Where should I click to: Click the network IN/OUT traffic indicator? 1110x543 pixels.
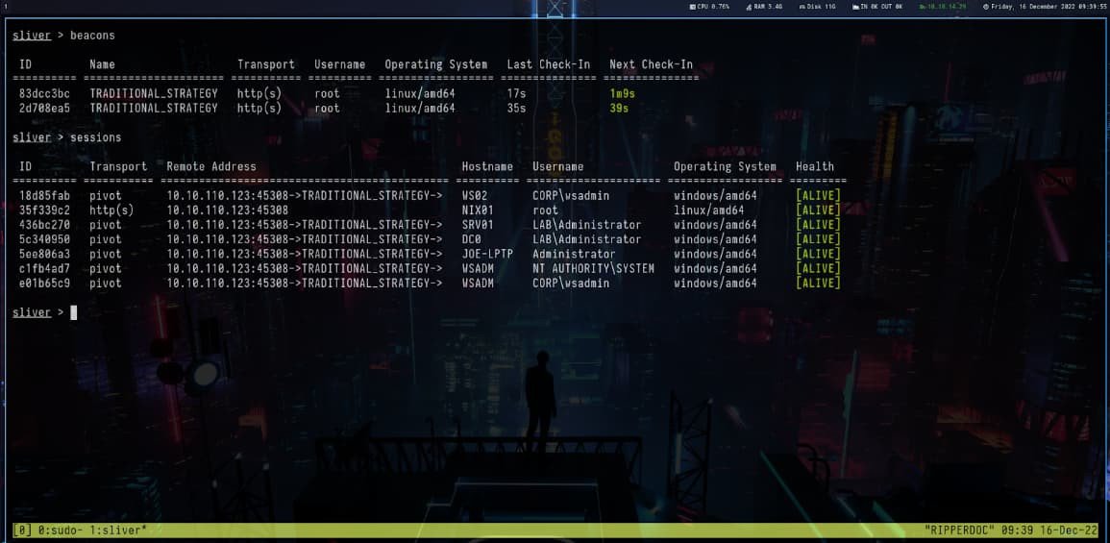[877, 7]
